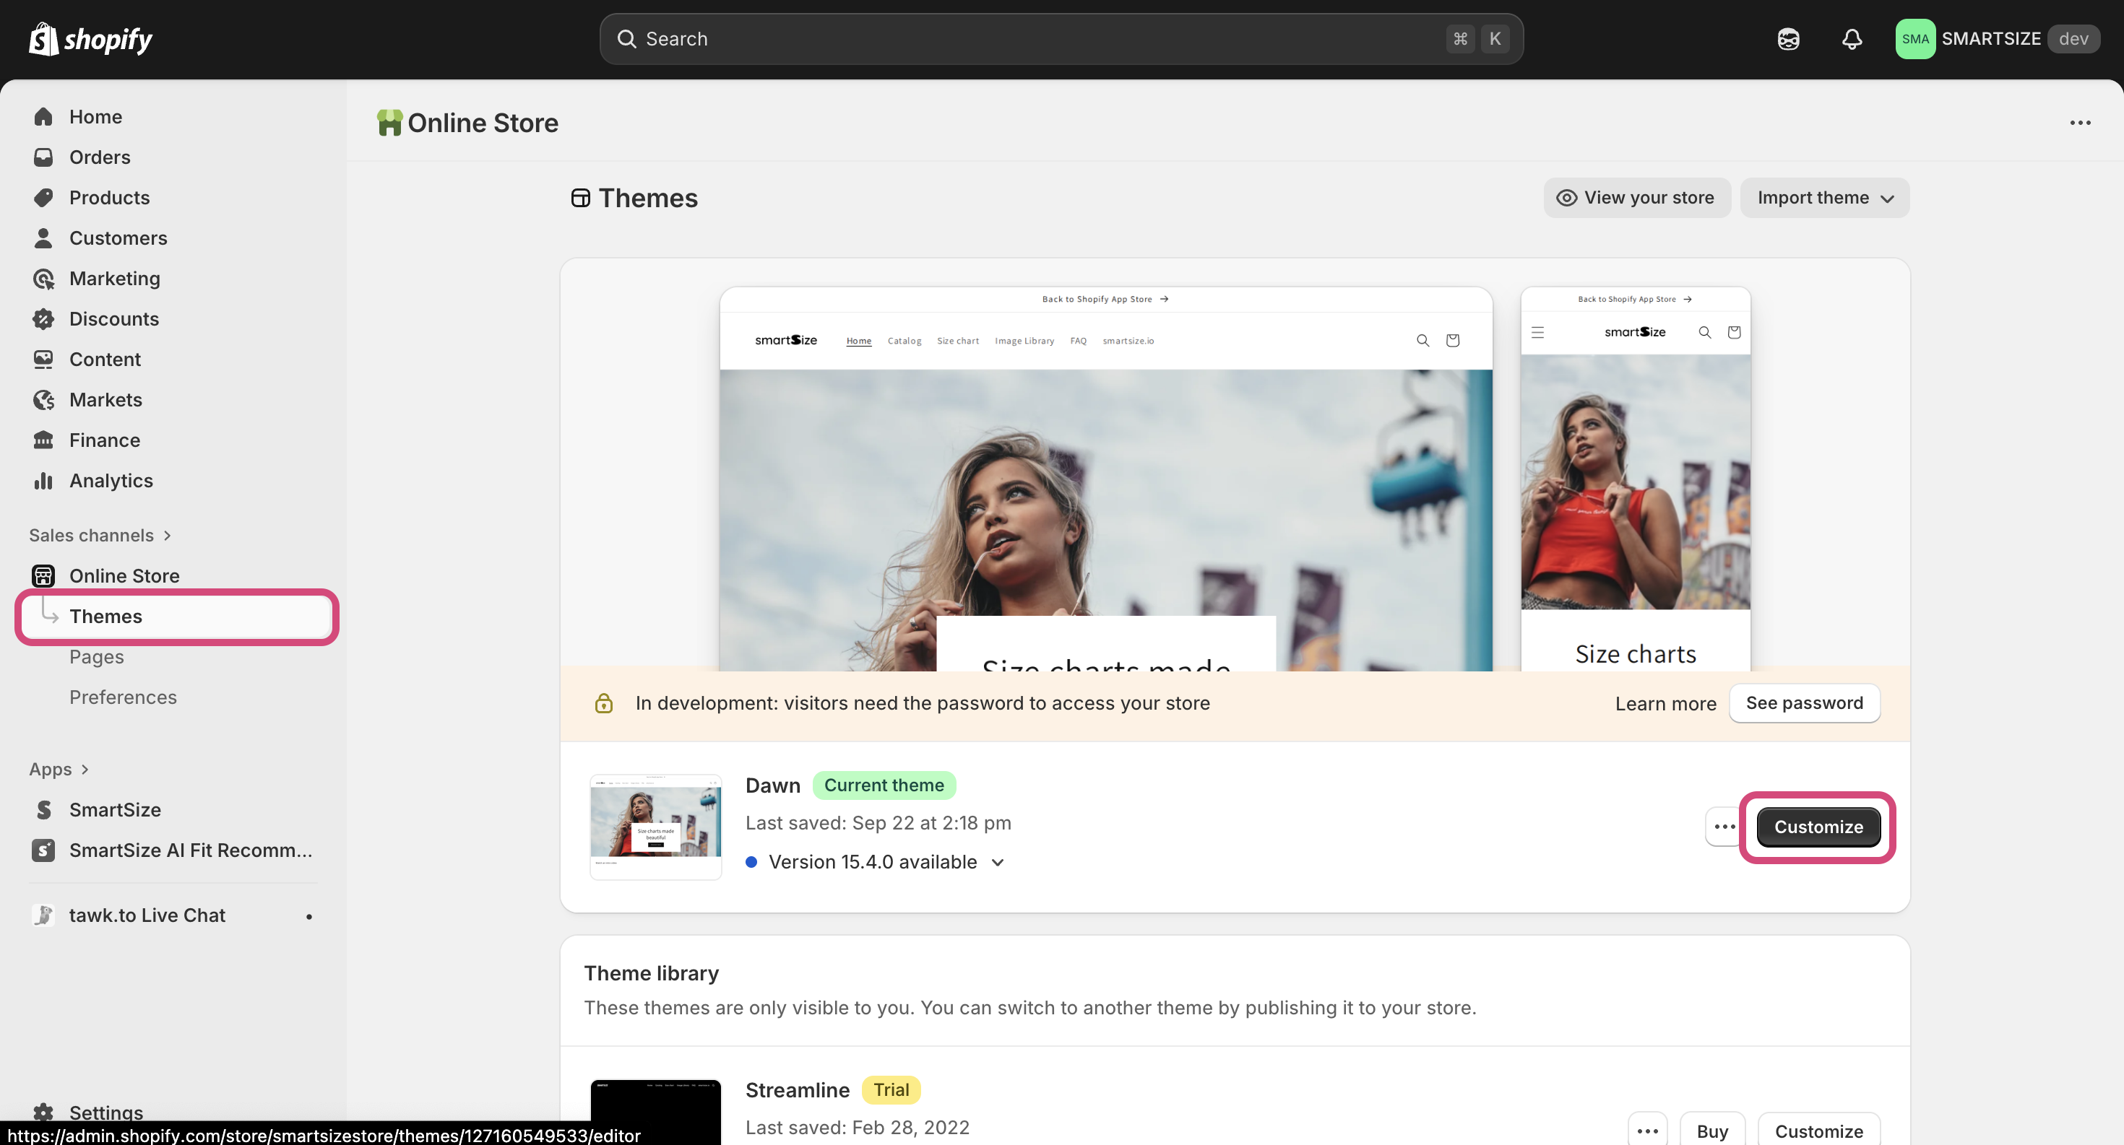Follow the Learn more link
The height and width of the screenshot is (1145, 2124).
(1665, 703)
